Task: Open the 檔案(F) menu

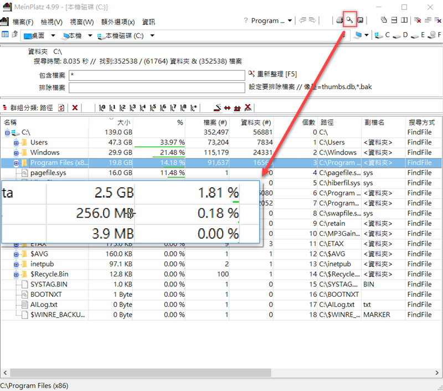Action: tap(23, 22)
